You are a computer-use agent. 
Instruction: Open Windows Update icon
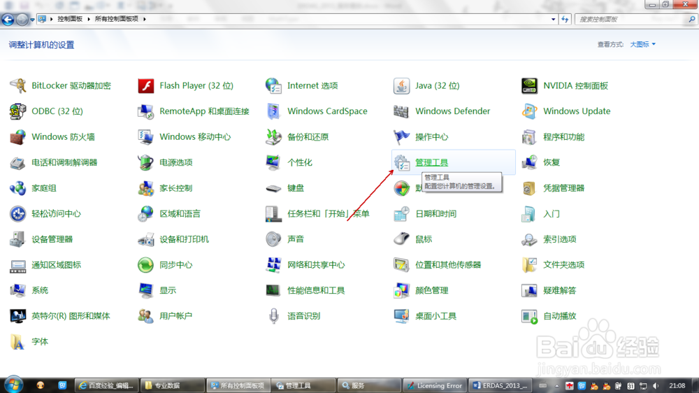tap(529, 111)
